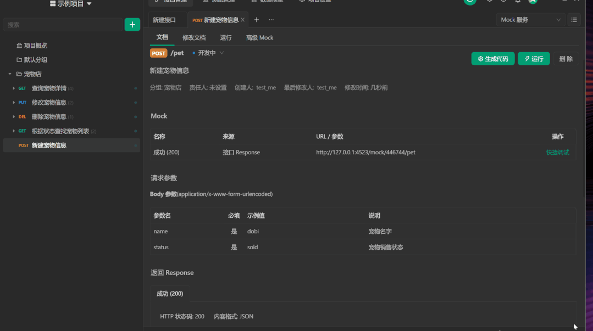Expand the 查询宠物详情 endpoint in sidebar
This screenshot has width=593, height=331.
[x=14, y=88]
